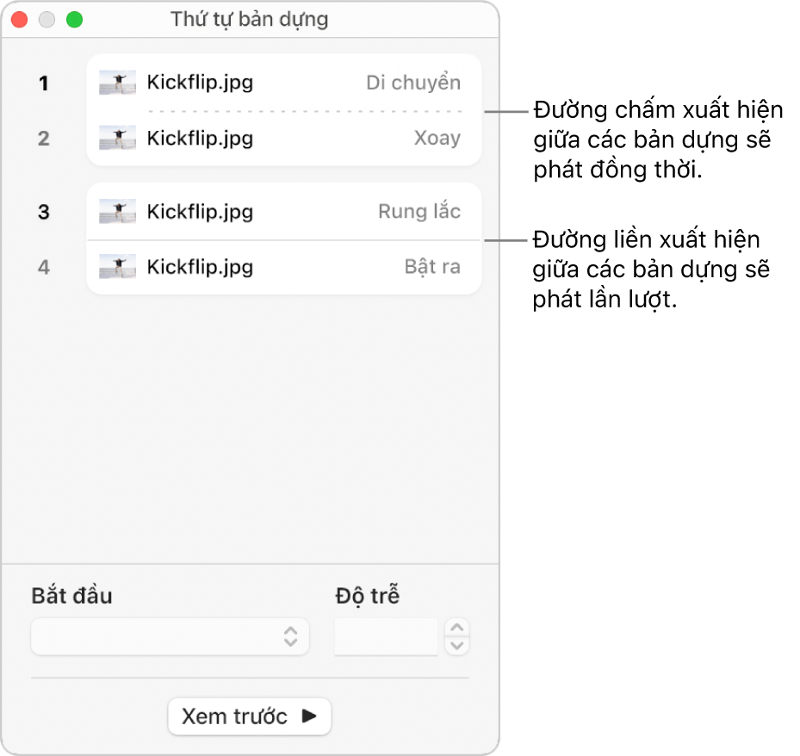Open the Bắt đầu pop-up menu
Screen dimensions: 800x756
(x=170, y=636)
